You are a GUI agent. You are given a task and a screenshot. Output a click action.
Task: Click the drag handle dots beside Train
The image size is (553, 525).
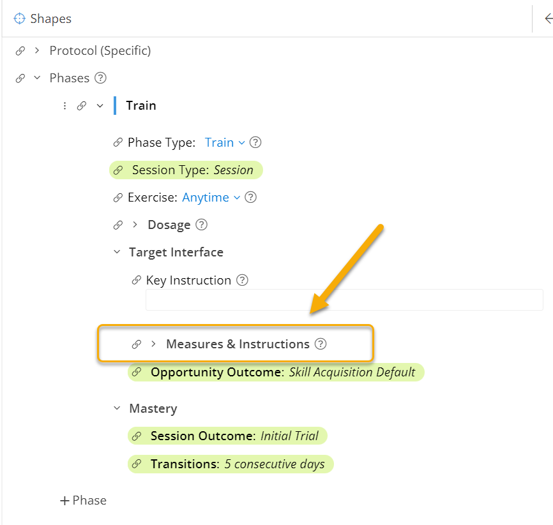64,106
